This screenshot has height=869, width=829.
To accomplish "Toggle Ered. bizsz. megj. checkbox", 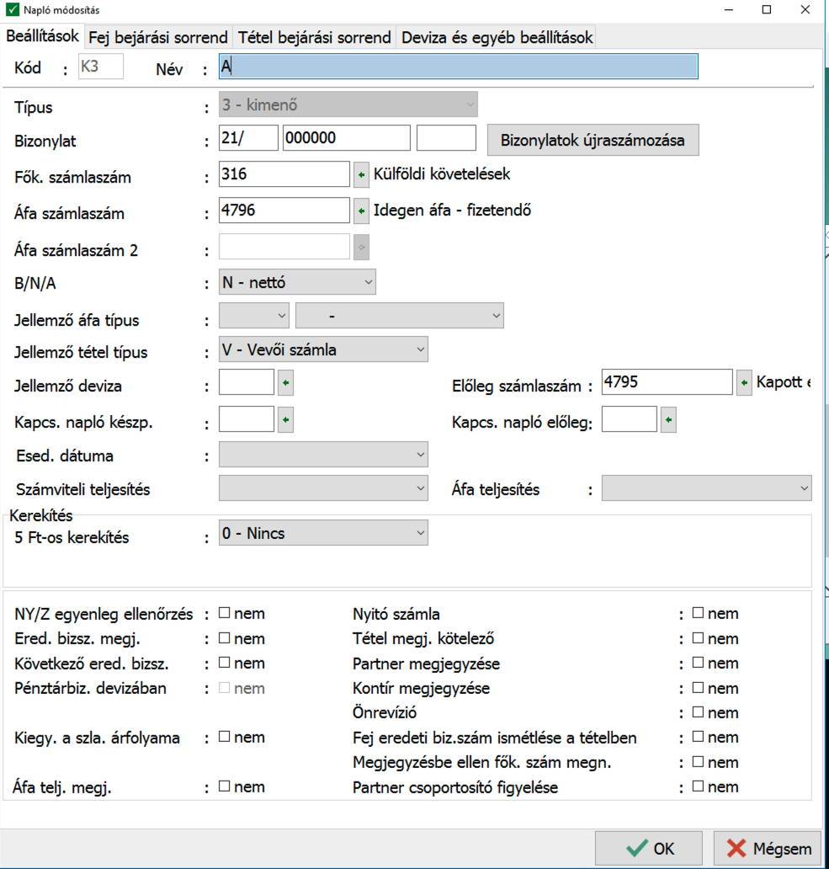I will 224,638.
